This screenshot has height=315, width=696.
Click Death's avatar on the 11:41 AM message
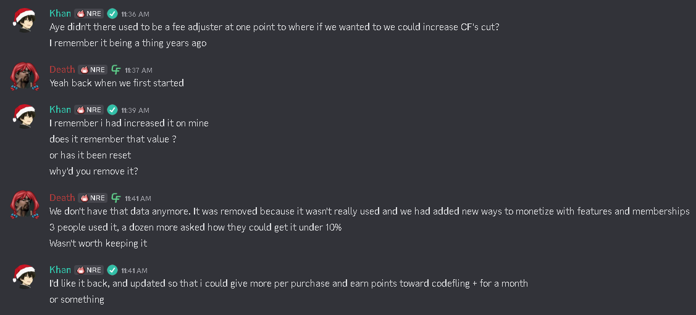pyautogui.click(x=25, y=205)
